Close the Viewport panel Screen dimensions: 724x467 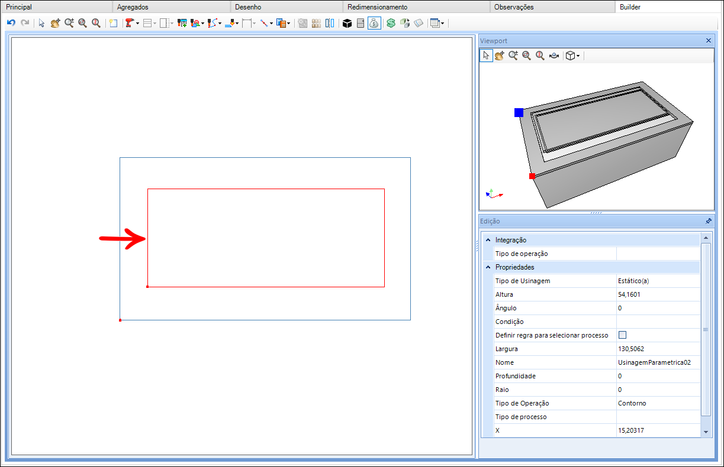tap(709, 41)
